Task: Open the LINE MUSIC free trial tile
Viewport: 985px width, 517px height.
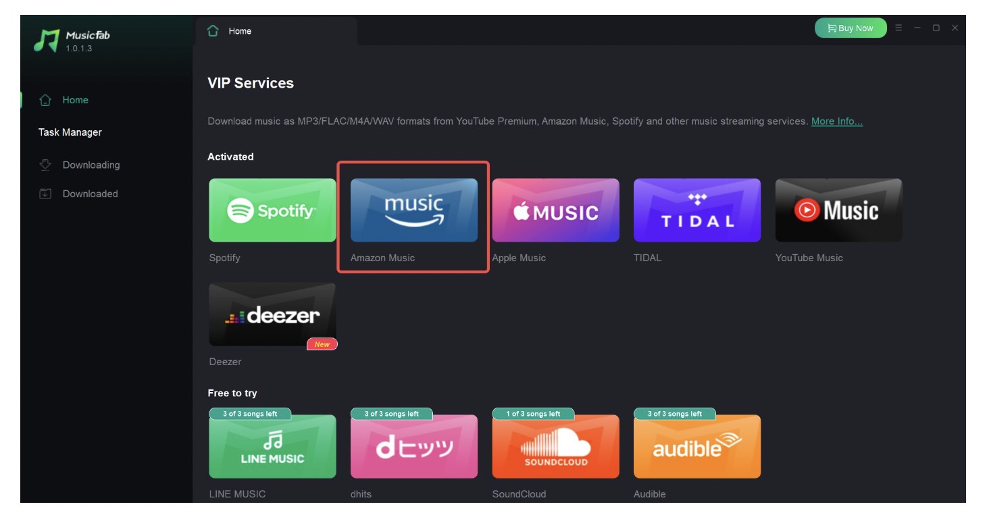Action: (272, 446)
